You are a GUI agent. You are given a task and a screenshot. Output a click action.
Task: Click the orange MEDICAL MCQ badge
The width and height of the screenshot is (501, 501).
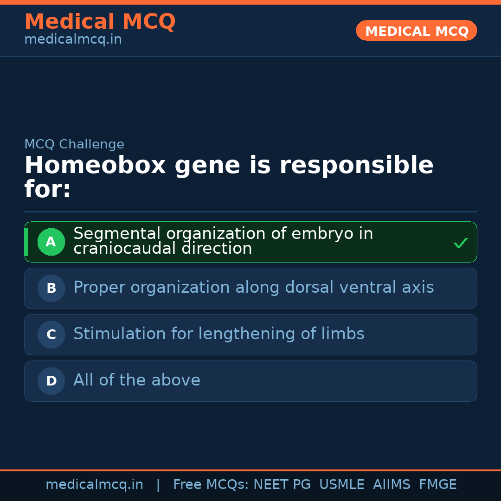[x=416, y=31]
